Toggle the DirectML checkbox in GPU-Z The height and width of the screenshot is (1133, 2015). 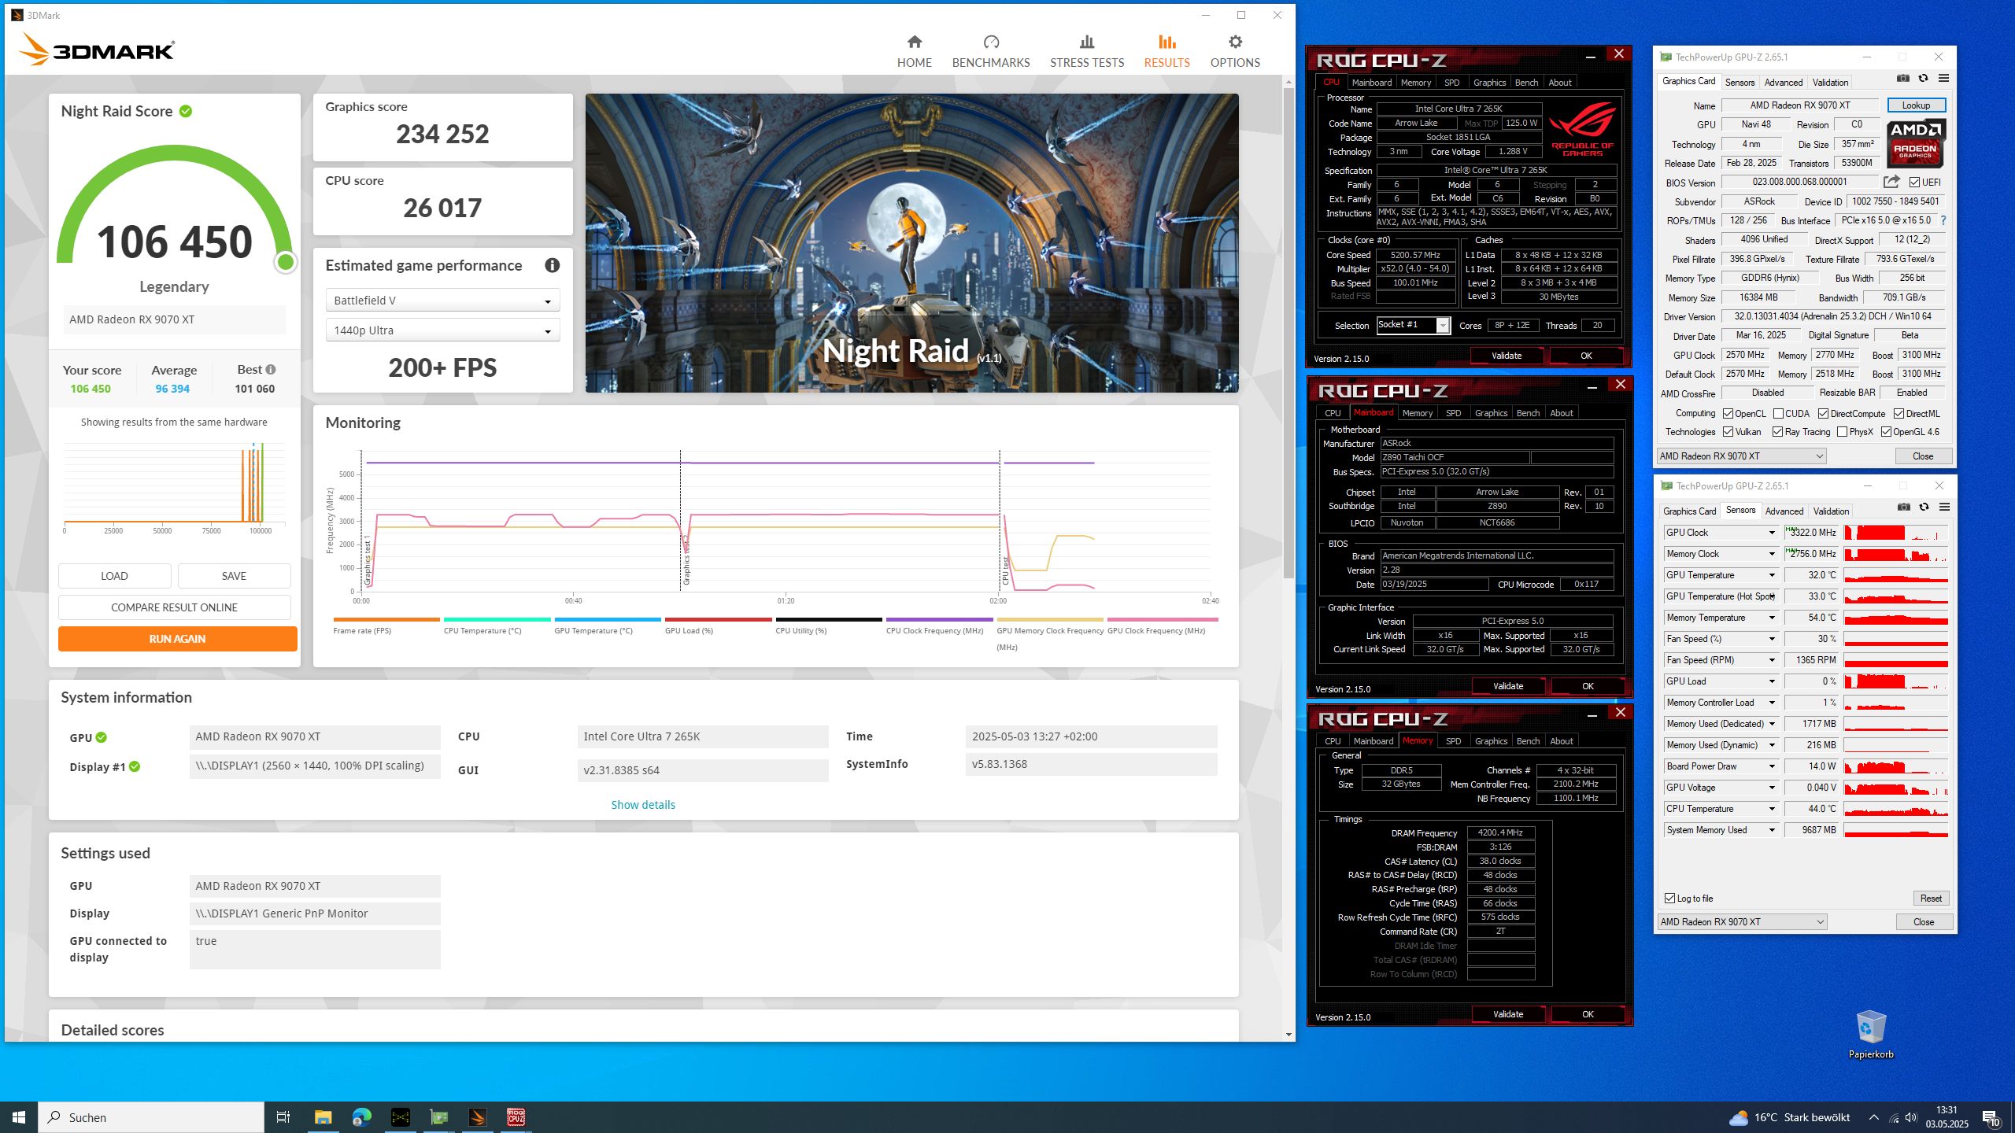pyautogui.click(x=1899, y=413)
